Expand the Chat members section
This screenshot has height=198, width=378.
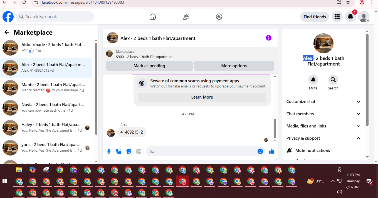pos(323,114)
